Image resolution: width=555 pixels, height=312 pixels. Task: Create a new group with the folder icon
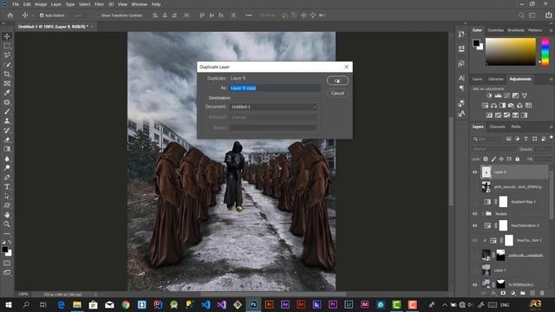523,293
